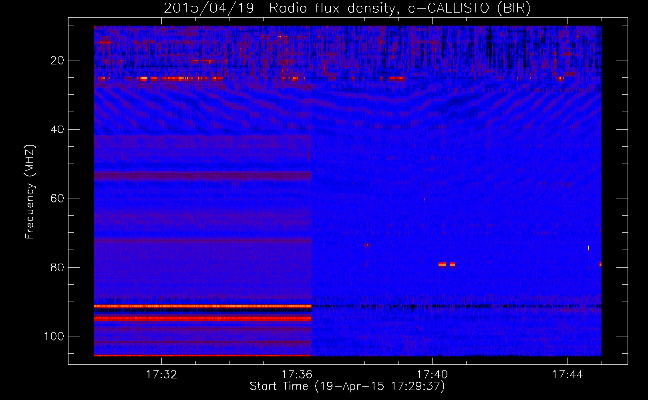This screenshot has width=648, height=400.
Task: Click the thick red band near 95 MHz
Action: [203, 319]
